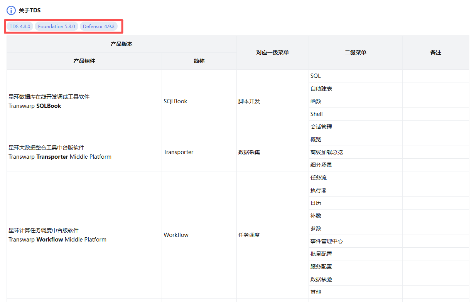The image size is (474, 302).
Task: Click the 关于TDS heading text
Action: pyautogui.click(x=30, y=10)
